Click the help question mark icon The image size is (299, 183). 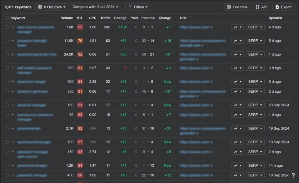[293, 175]
